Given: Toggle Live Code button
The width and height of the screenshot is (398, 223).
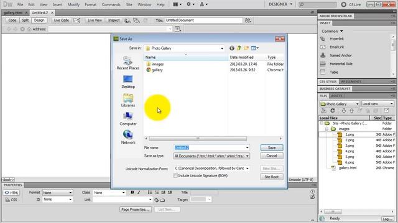Looking at the screenshot, I should click(61, 20).
